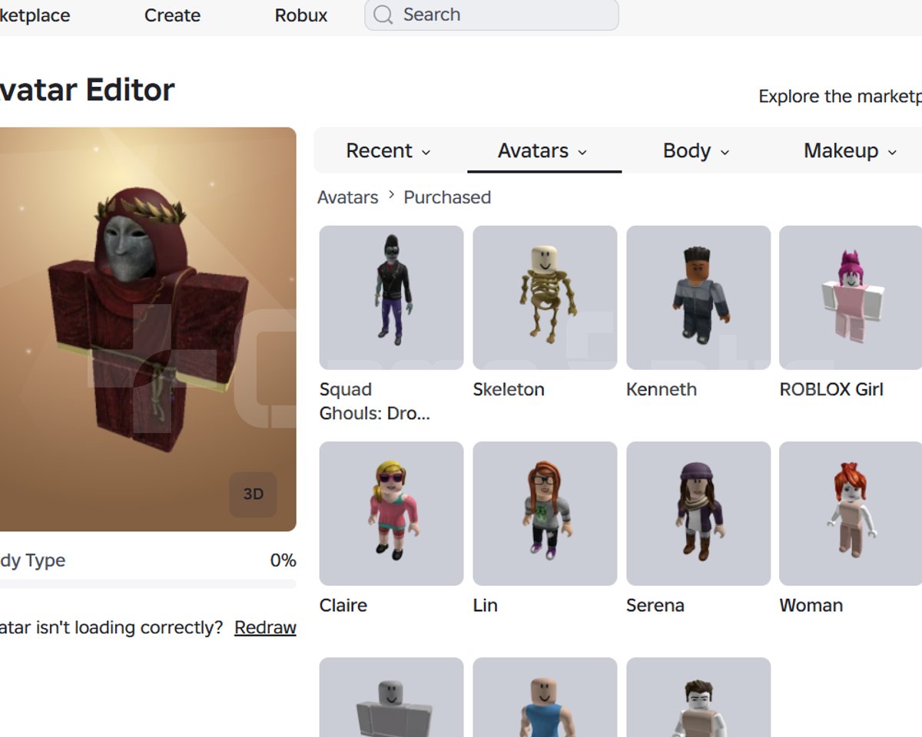The image size is (922, 737).
Task: Click the 0% body type value
Action: point(283,560)
